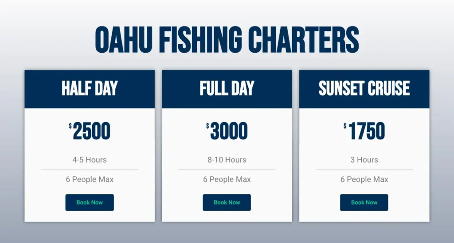This screenshot has height=243, width=454.
Task: Select the Half Day card header
Action: (x=90, y=89)
